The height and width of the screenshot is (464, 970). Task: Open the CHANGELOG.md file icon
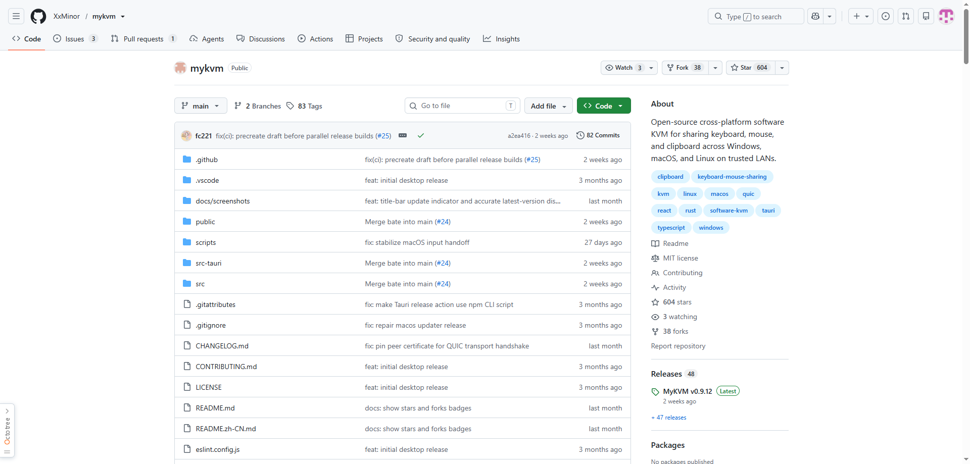(187, 345)
